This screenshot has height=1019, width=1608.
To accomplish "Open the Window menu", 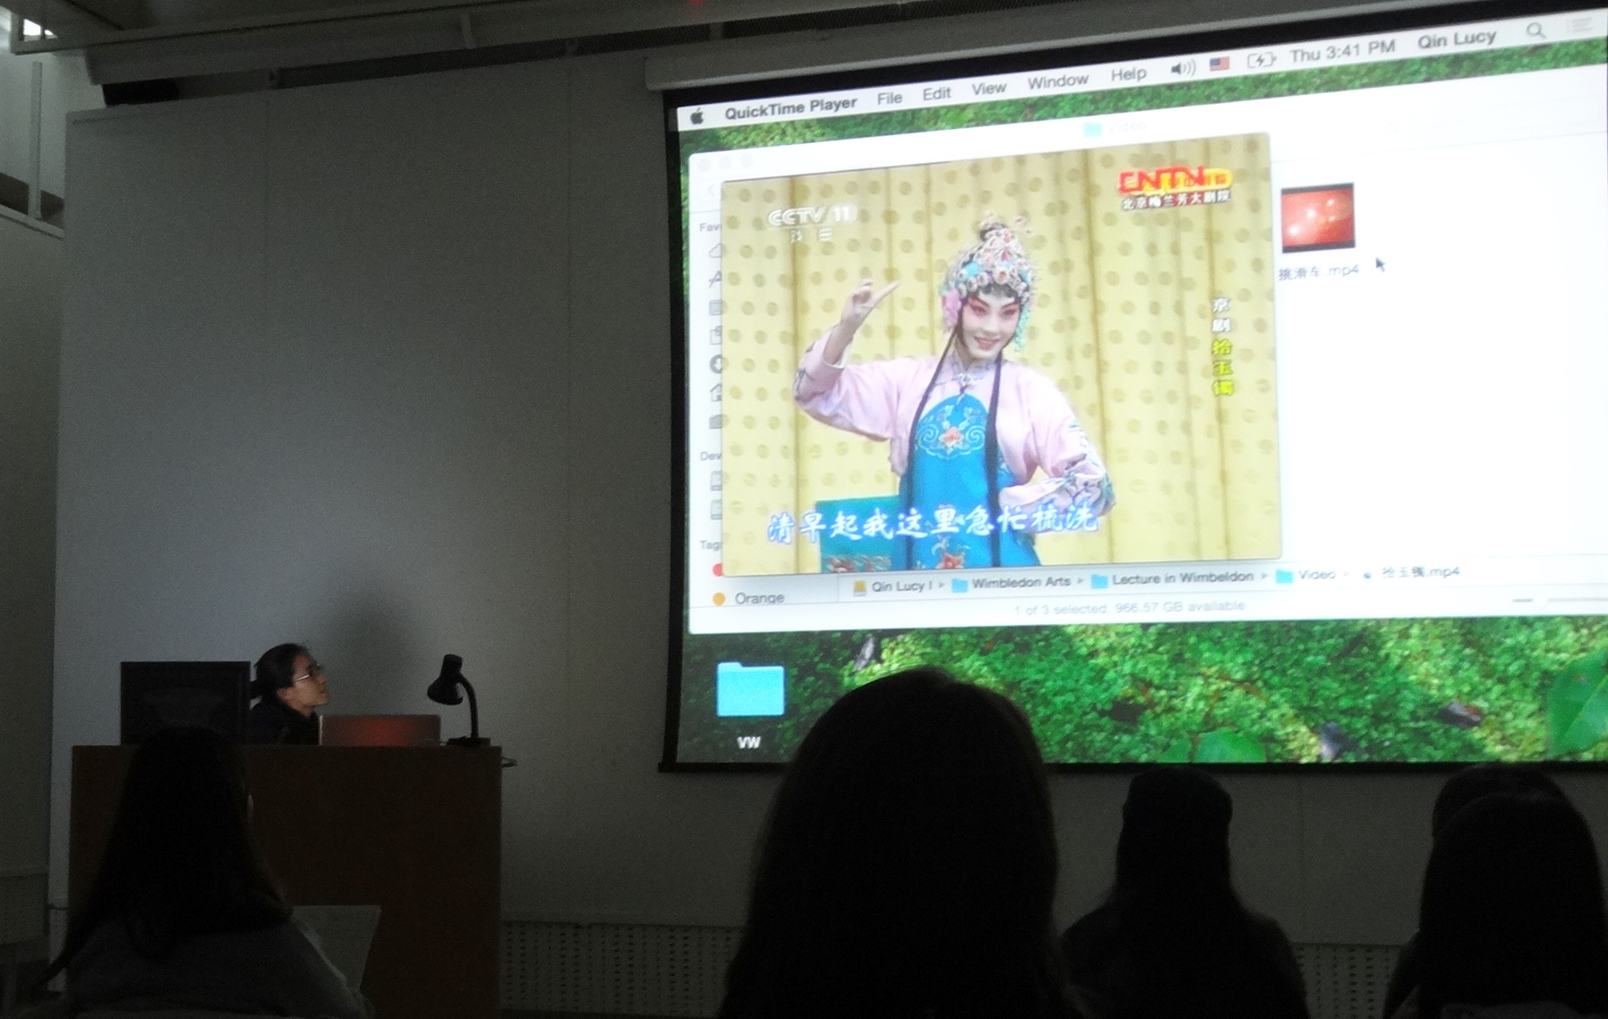I will click(1057, 81).
